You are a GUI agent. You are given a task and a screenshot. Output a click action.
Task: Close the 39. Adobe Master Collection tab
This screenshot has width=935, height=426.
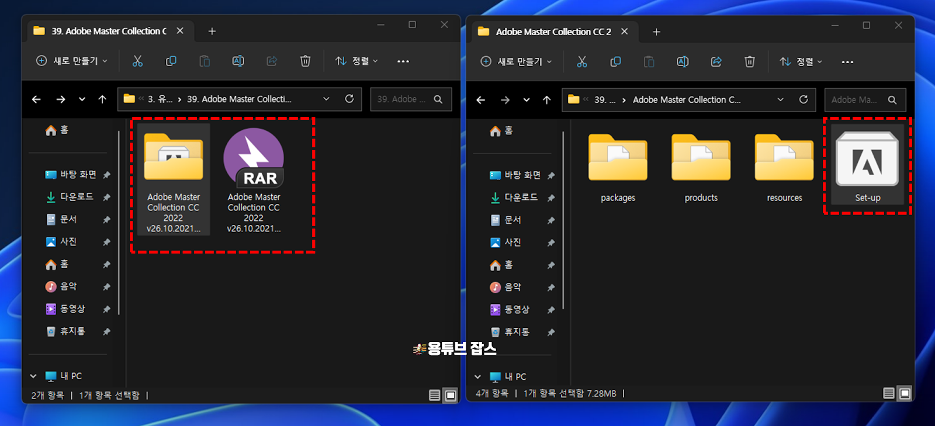click(180, 30)
